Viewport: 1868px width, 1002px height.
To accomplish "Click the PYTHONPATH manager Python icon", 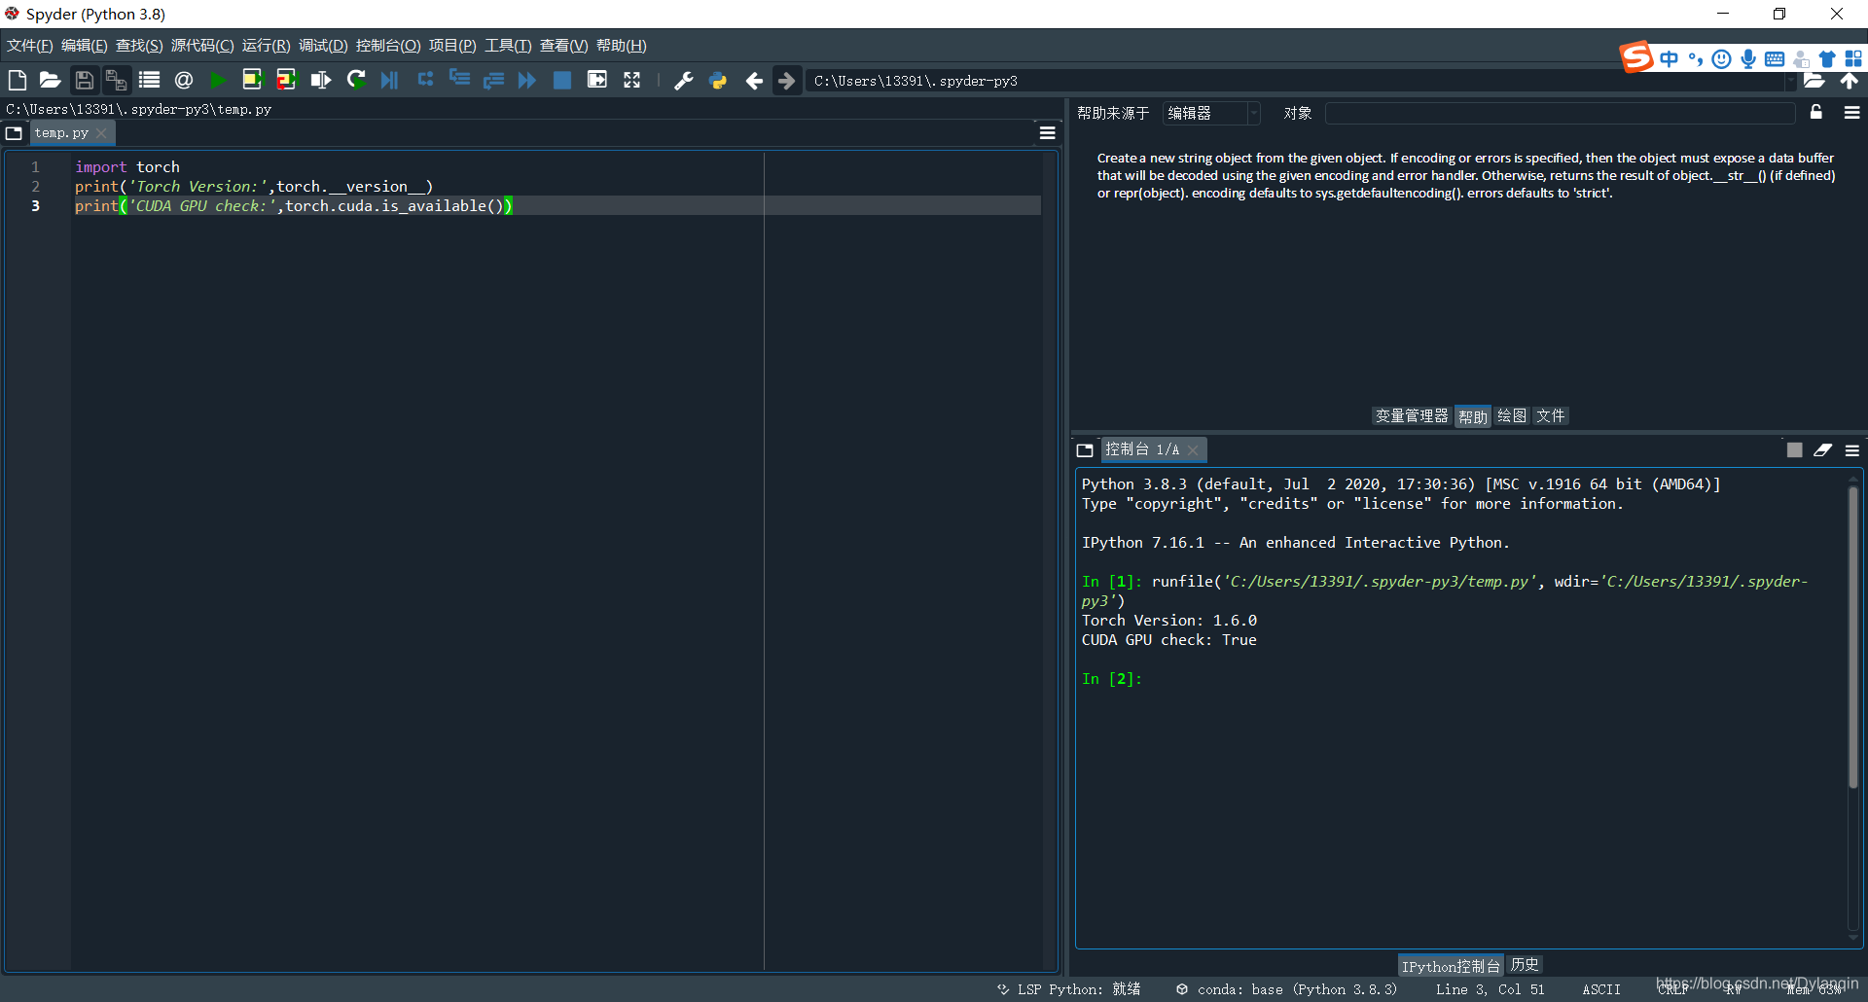I will pyautogui.click(x=718, y=81).
